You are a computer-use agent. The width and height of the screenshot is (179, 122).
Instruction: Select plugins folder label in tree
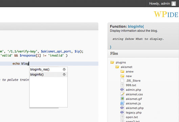pyautogui.click(x=121, y=62)
